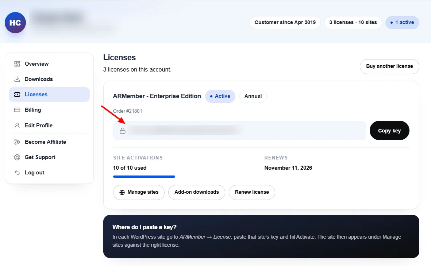
Task: Open Edit Profile from sidebar
Action: click(49, 125)
